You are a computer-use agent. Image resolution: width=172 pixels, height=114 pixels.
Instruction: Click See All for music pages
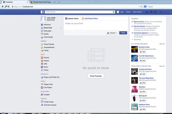162,66
